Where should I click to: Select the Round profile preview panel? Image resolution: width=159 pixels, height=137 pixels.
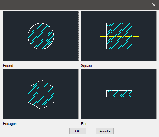41,36
